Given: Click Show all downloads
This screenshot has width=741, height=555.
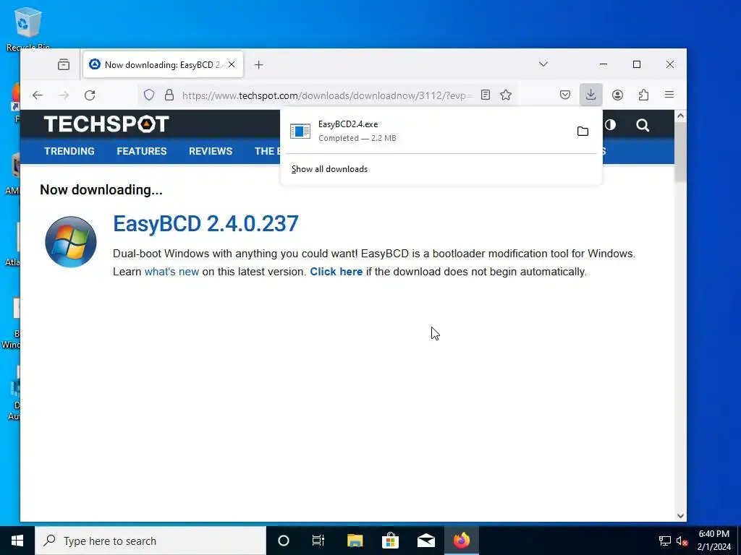Looking at the screenshot, I should pyautogui.click(x=329, y=169).
